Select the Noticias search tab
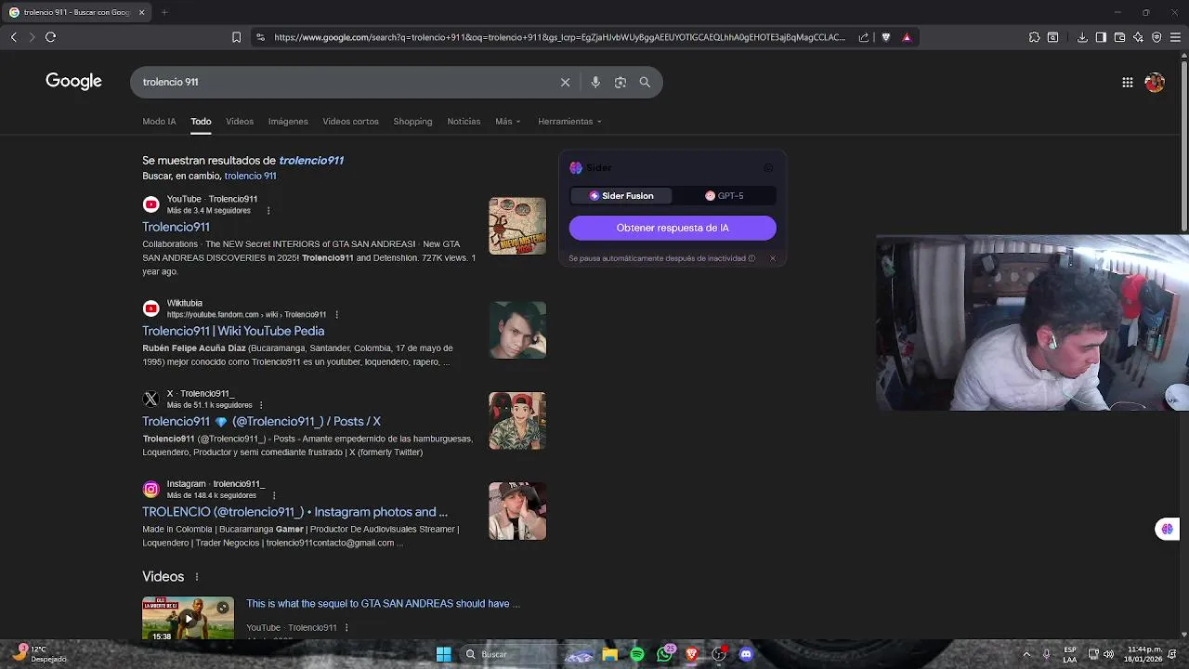This screenshot has width=1189, height=669. pos(464,121)
